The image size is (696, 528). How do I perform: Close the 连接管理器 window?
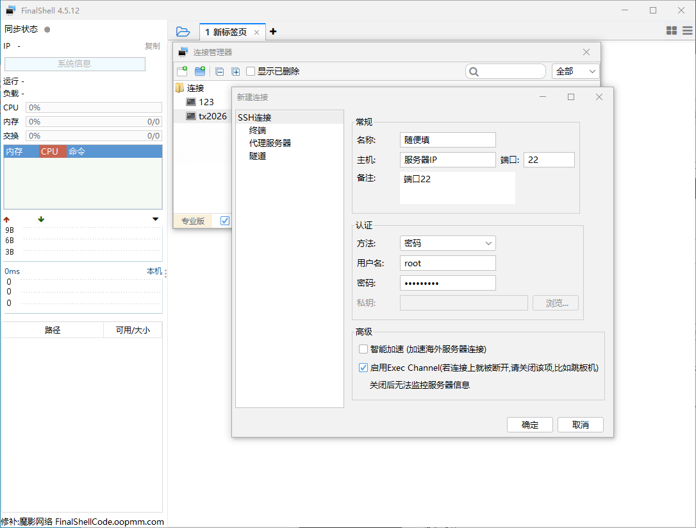(586, 52)
